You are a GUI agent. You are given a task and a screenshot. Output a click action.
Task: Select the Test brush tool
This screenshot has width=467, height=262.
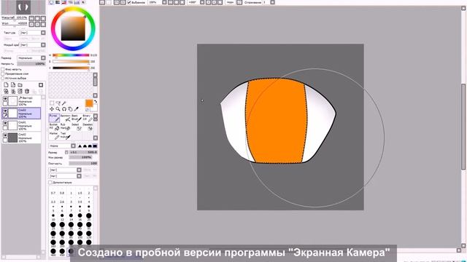pos(66,136)
